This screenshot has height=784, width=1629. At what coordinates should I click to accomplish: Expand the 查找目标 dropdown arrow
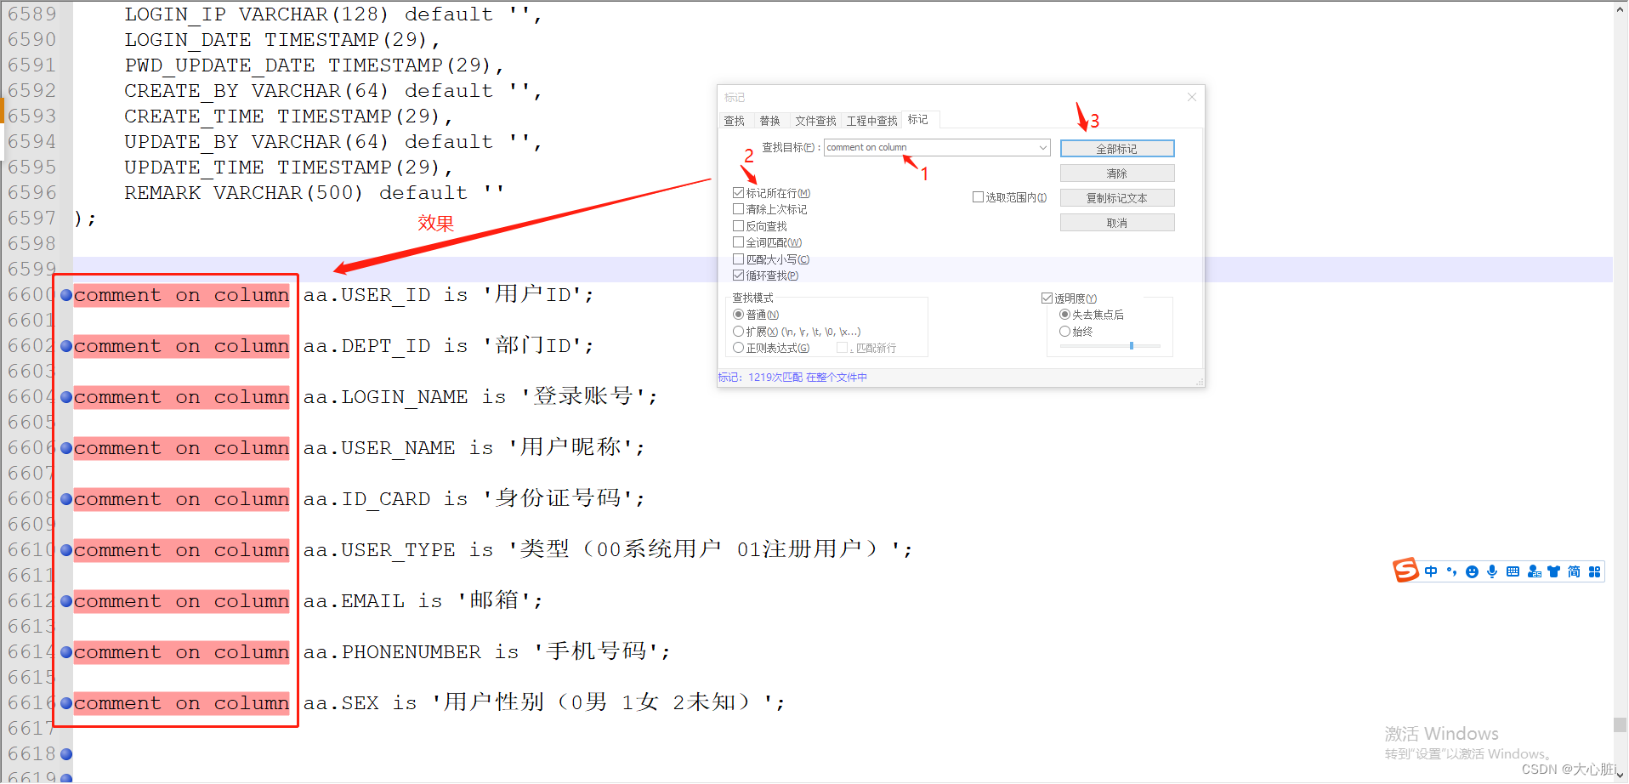point(1042,148)
